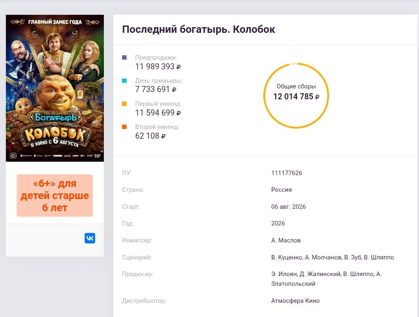Click the ПУ number 111177626
The width and height of the screenshot is (419, 317).
[286, 173]
